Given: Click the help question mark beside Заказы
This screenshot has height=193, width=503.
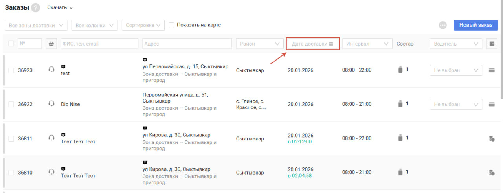Looking at the screenshot, I should [35, 8].
